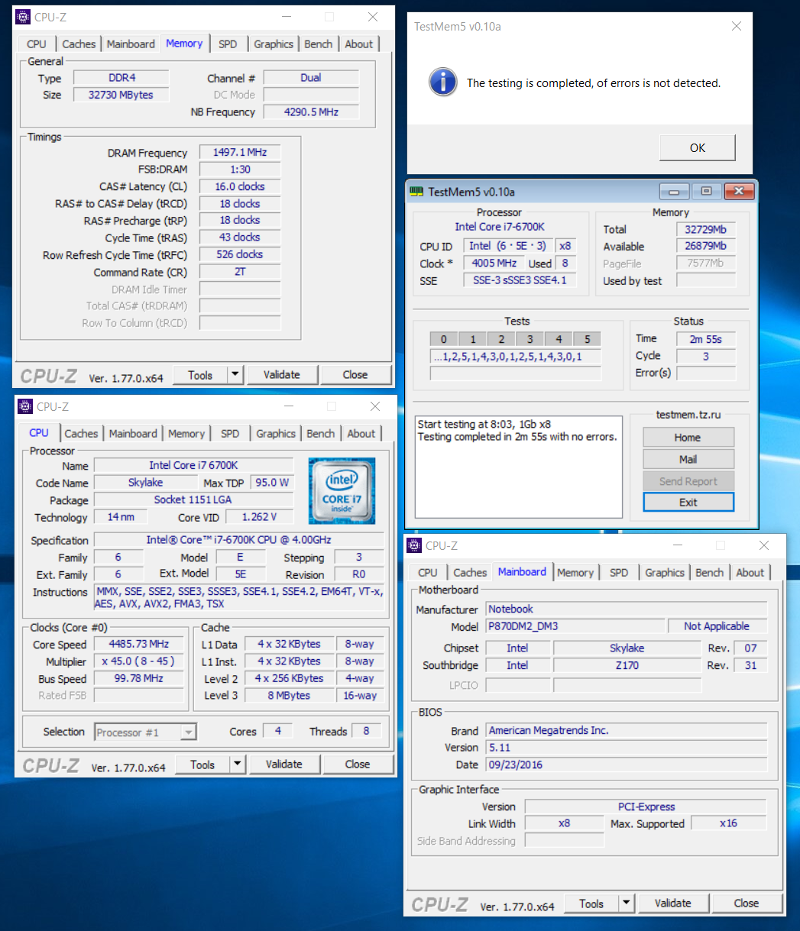This screenshot has width=800, height=931.
Task: Open the Caches tab in the Mainboard window
Action: (470, 573)
